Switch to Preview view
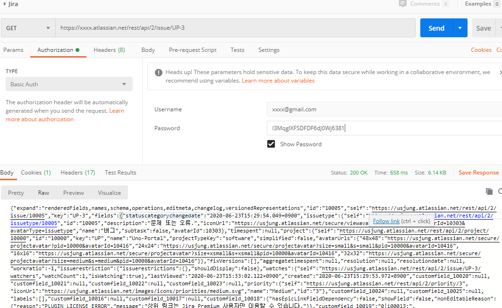 tap(73, 193)
